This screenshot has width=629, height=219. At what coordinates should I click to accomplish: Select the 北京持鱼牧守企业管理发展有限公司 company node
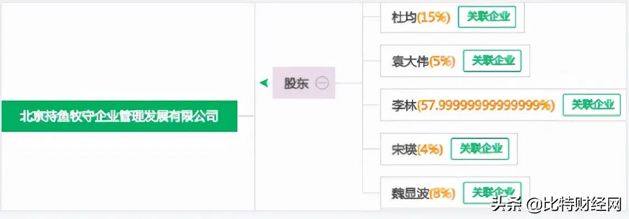(x=119, y=116)
